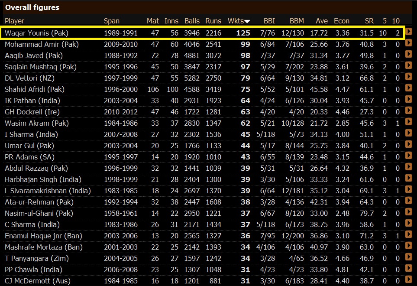Sort by the Runs column header
Screen dimensions: 417x286
pos(213,21)
